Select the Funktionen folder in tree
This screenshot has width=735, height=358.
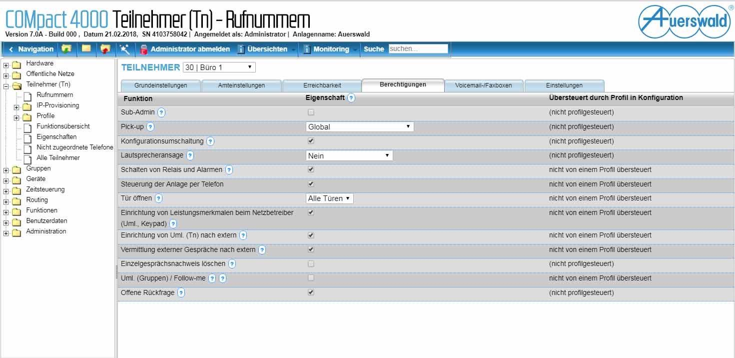[x=41, y=210]
